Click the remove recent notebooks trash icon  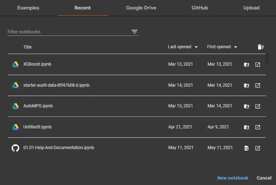pyautogui.click(x=261, y=47)
